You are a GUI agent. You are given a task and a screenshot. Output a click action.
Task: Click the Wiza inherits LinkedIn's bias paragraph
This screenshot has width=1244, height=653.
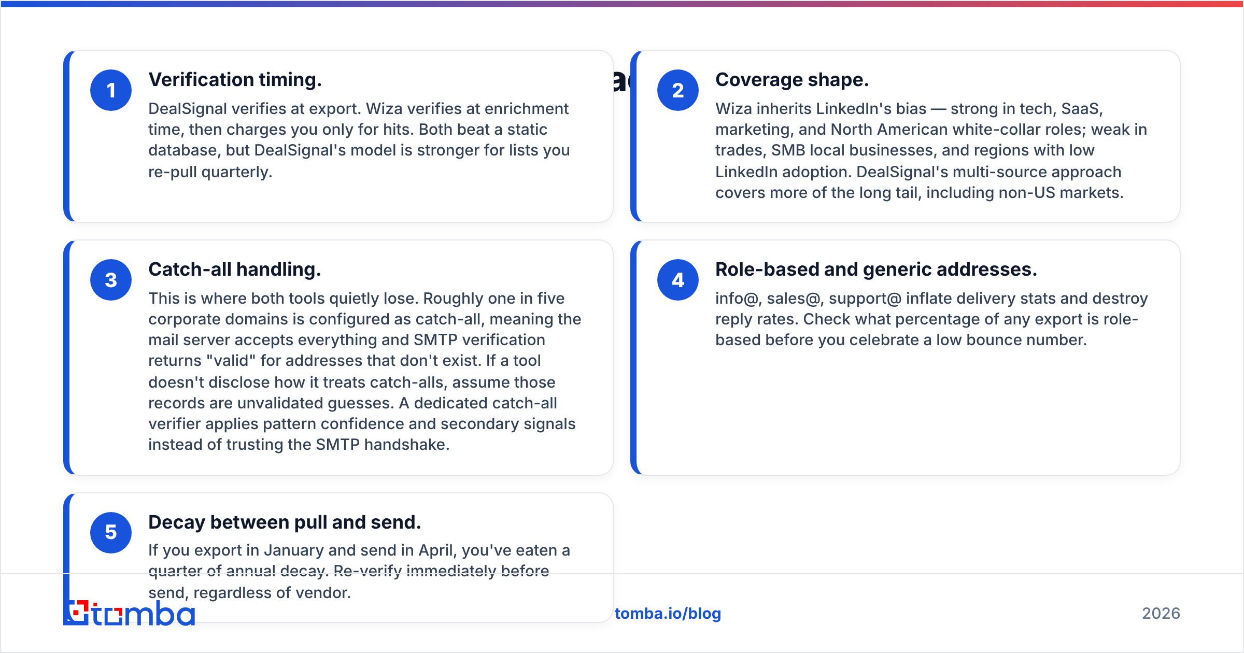(x=931, y=150)
